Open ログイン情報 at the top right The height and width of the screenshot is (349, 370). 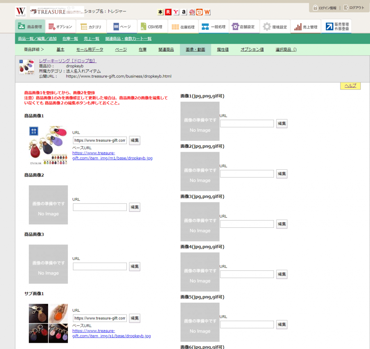pyautogui.click(x=324, y=8)
